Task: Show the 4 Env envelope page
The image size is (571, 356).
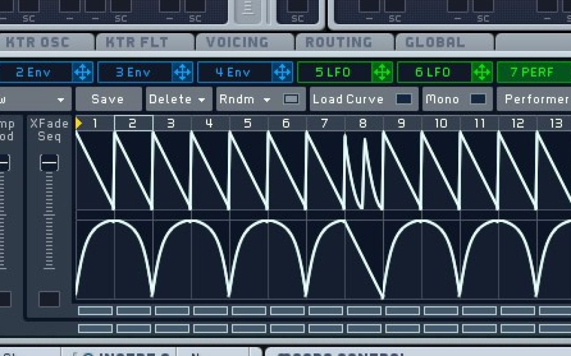Action: pyautogui.click(x=233, y=72)
